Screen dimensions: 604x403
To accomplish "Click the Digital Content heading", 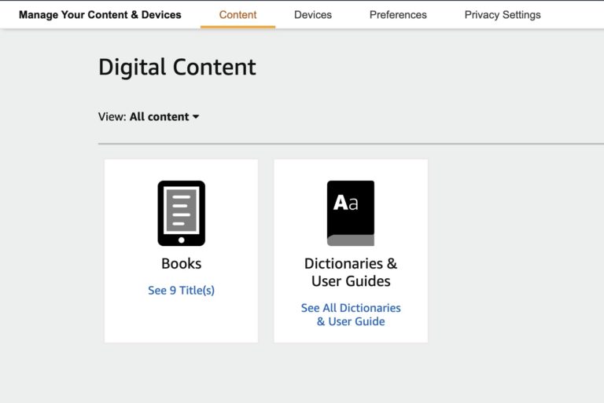I will (177, 68).
